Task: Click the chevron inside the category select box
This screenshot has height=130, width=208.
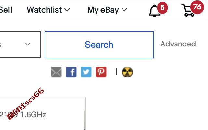Action: (x=28, y=44)
